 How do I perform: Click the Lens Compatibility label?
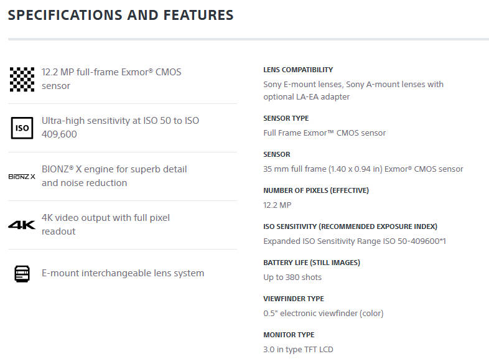(x=298, y=70)
